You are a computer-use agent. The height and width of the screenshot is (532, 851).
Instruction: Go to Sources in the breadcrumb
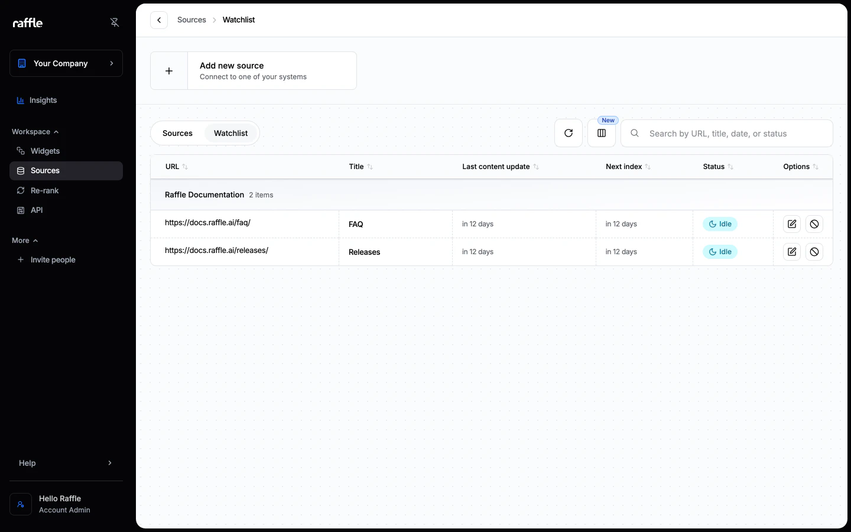coord(191,20)
